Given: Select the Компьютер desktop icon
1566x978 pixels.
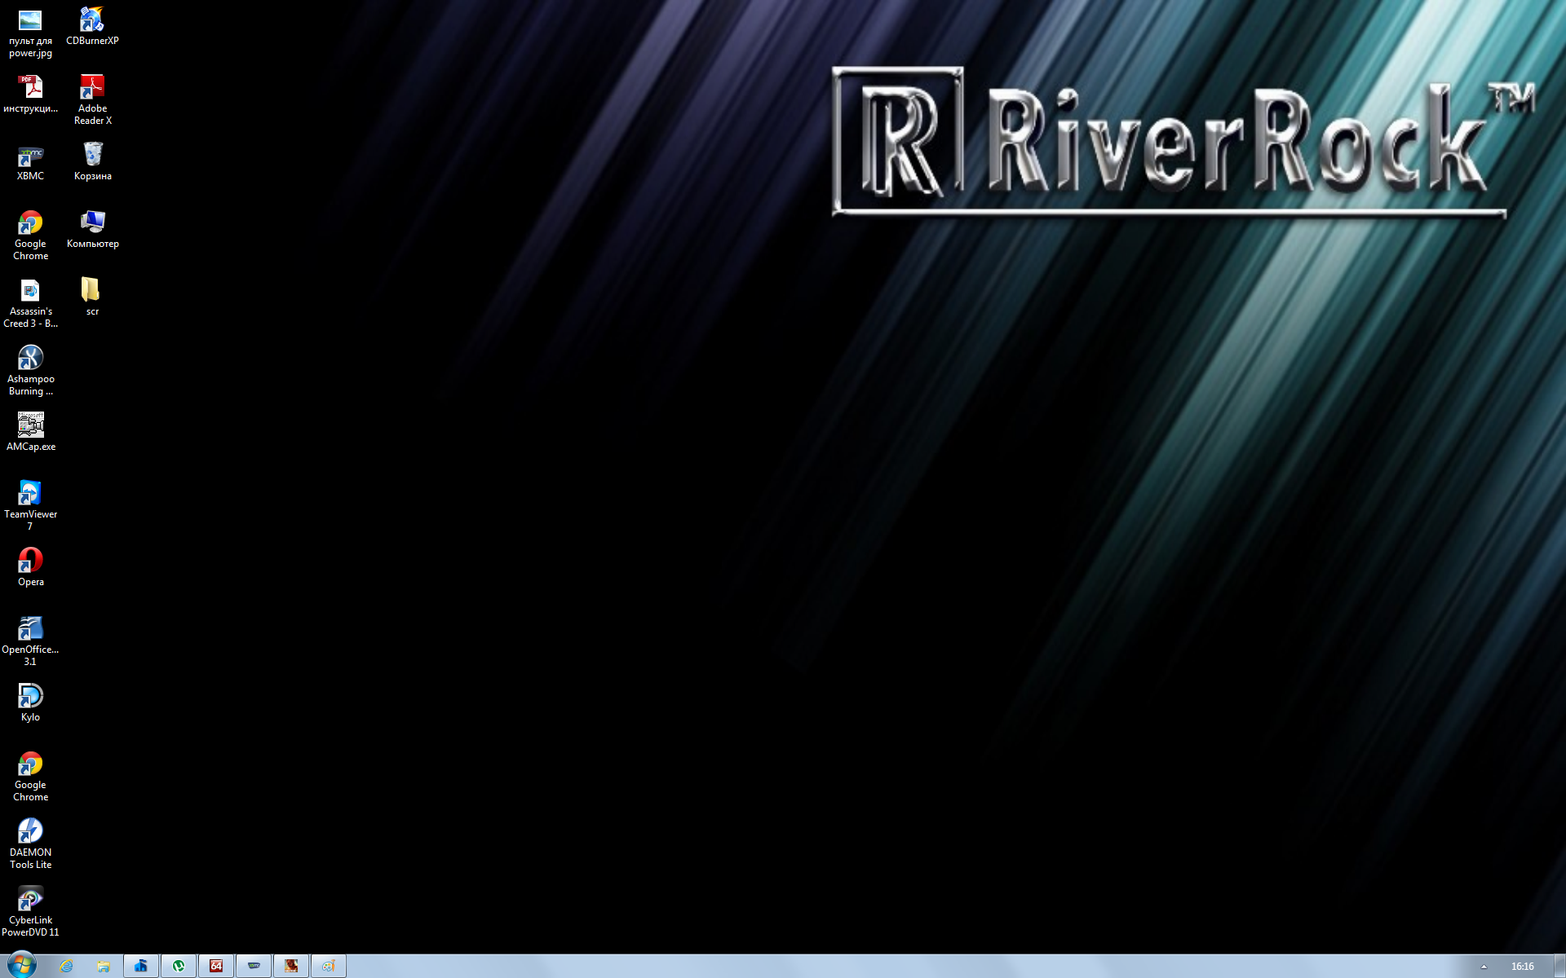Looking at the screenshot, I should point(92,229).
